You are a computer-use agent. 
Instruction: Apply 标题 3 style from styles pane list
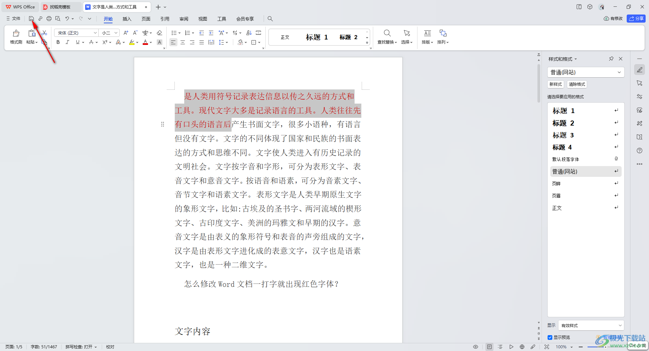click(585, 135)
